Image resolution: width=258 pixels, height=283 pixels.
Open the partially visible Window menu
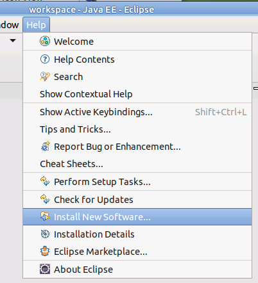[10, 25]
